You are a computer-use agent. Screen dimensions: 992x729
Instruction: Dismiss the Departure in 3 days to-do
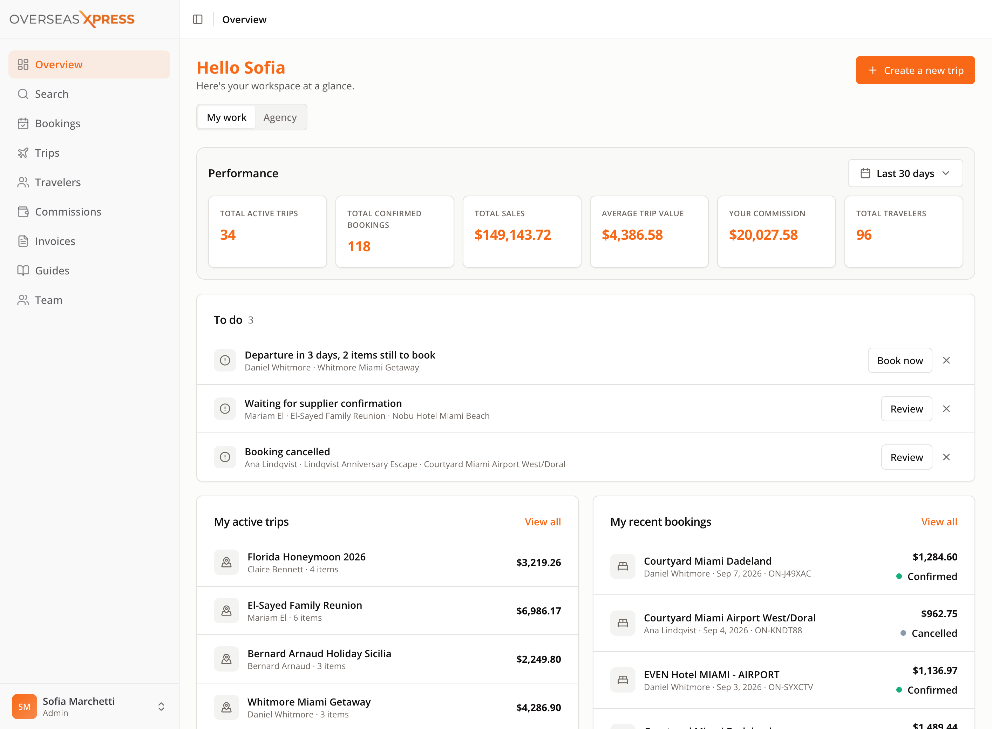pos(946,361)
